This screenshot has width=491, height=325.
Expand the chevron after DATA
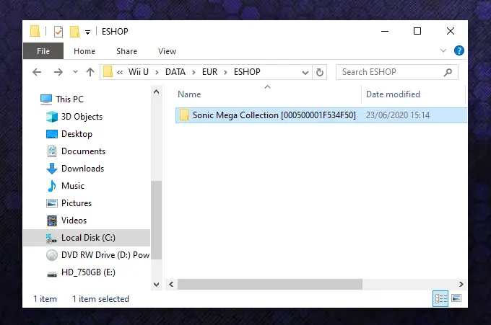tap(194, 73)
